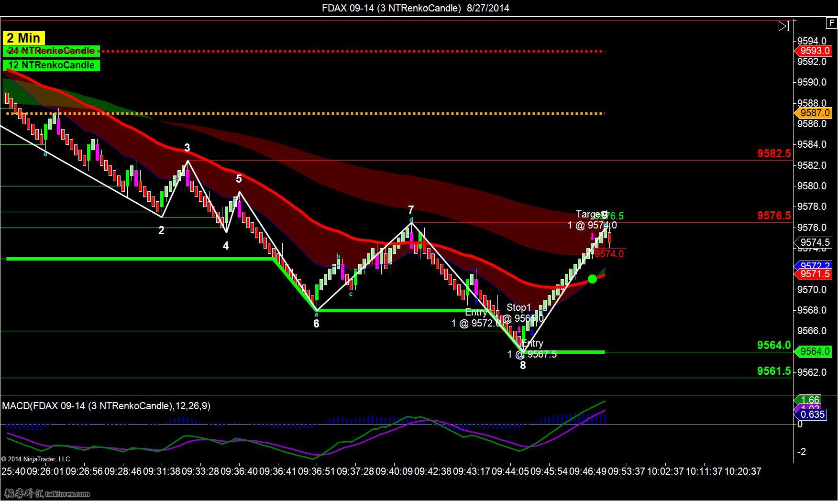Screen dimensions: 838x501
Task: Click the 09:53:37 time axis label
Action: tap(627, 471)
